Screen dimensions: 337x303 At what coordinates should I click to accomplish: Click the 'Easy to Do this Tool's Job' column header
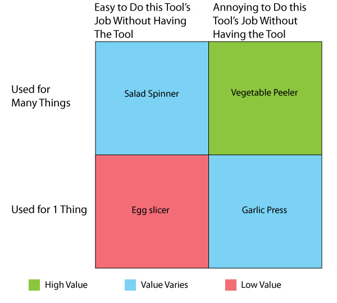(x=143, y=21)
